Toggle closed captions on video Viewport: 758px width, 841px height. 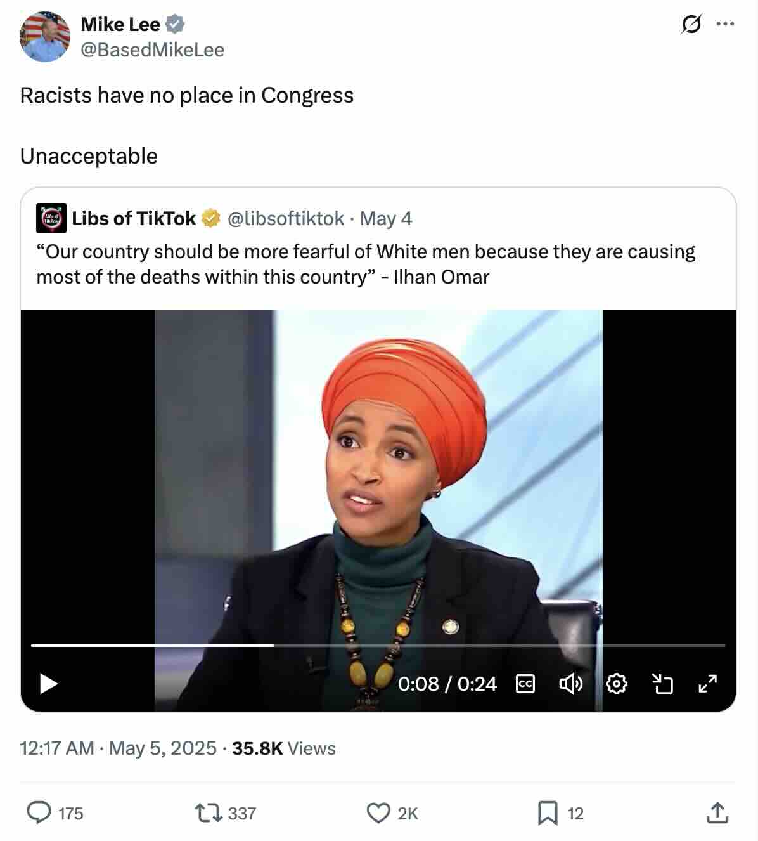point(525,684)
